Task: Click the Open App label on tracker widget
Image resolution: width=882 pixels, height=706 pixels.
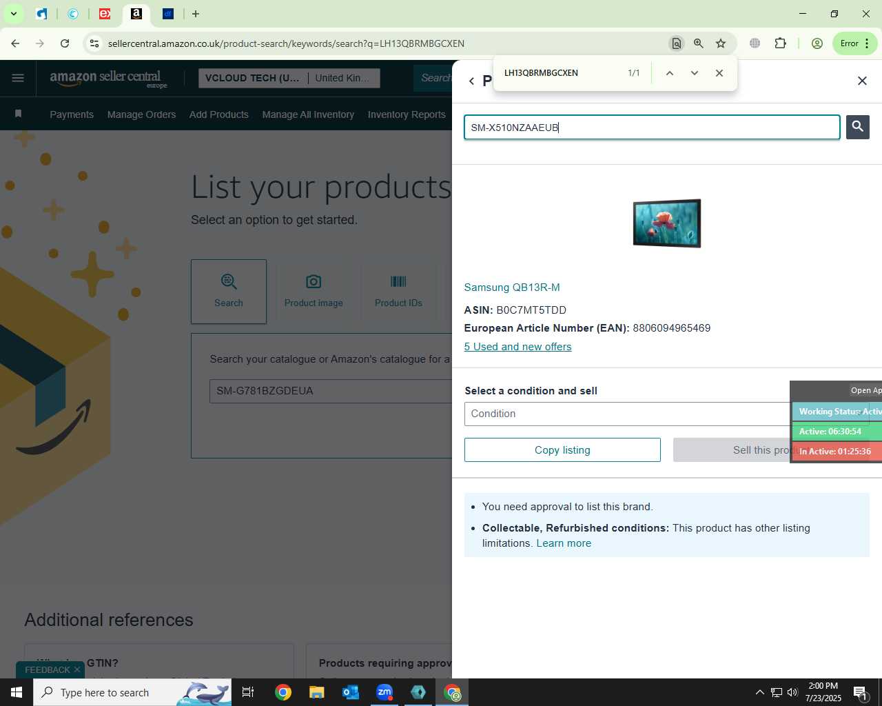Action: [x=866, y=390]
